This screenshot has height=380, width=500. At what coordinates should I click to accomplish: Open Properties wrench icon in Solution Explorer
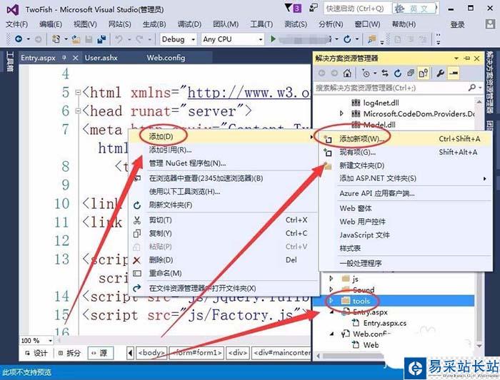[441, 73]
